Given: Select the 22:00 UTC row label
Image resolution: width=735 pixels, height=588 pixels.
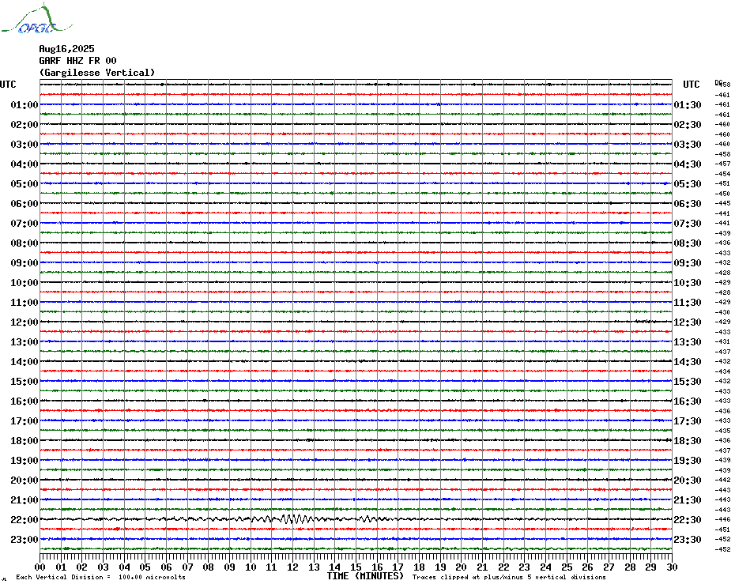Looking at the screenshot, I should 24,519.
